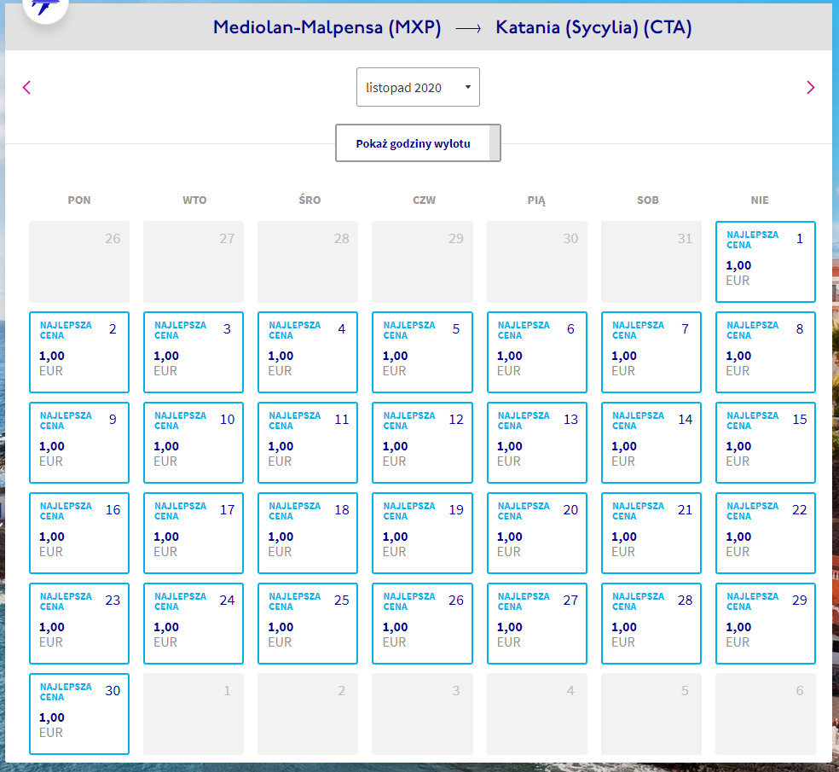Select November 19 fare 1,00 EUR

coord(422,533)
